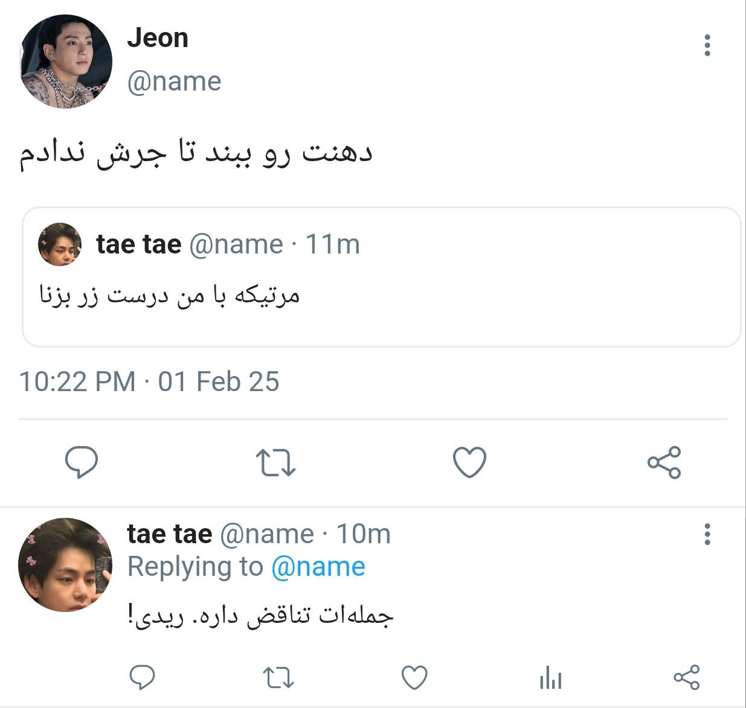The height and width of the screenshot is (708, 746).
Task: Retweet tae tae's reply
Action: (279, 678)
